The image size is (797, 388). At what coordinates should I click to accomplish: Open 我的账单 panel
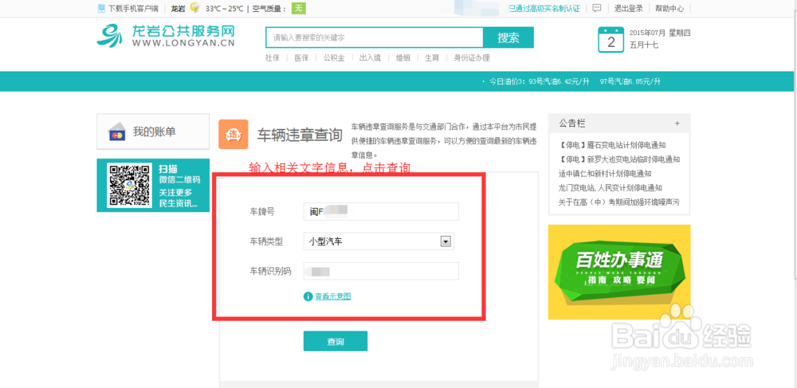tap(153, 132)
